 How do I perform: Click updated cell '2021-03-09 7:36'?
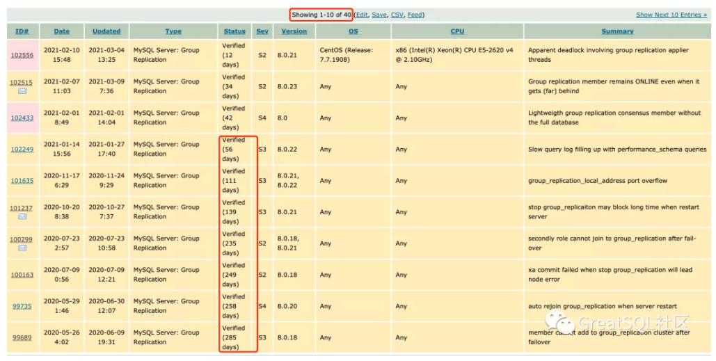(106, 86)
